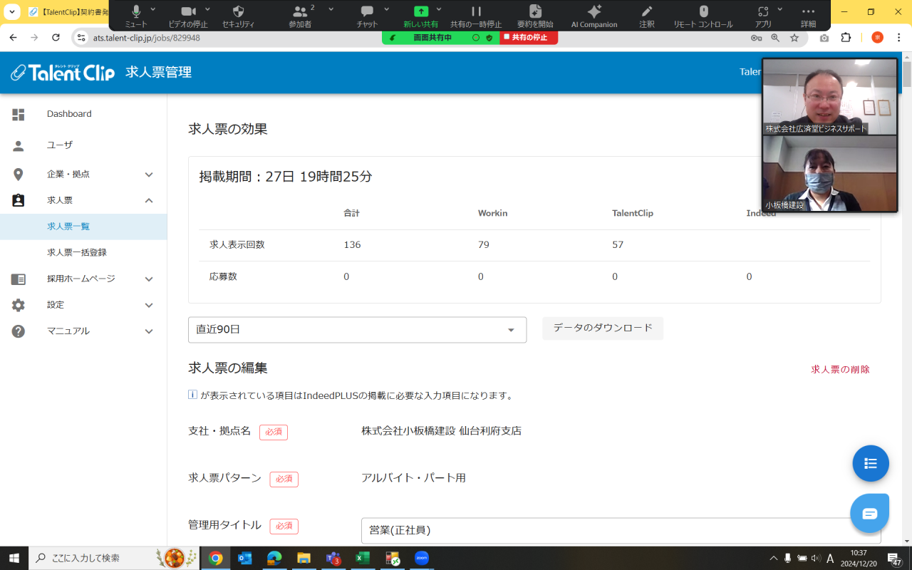Open Chrome extensions puzzle icon
This screenshot has width=912, height=570.
pos(846,38)
